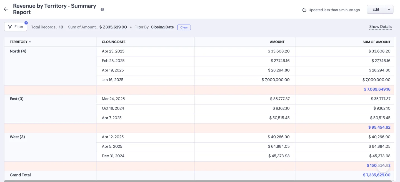Screen dimensions: 400x182
Task: Select the North (4) territory group
Action: [x=18, y=51]
